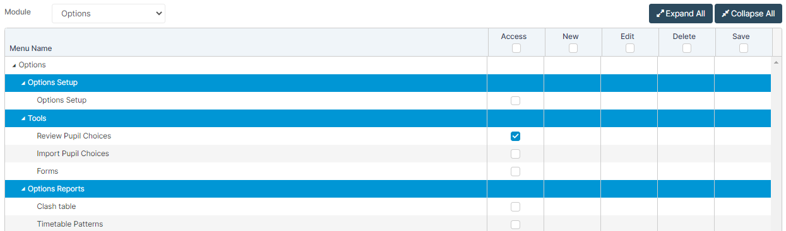Tick the Delete column header checkbox

pyautogui.click(x=686, y=48)
